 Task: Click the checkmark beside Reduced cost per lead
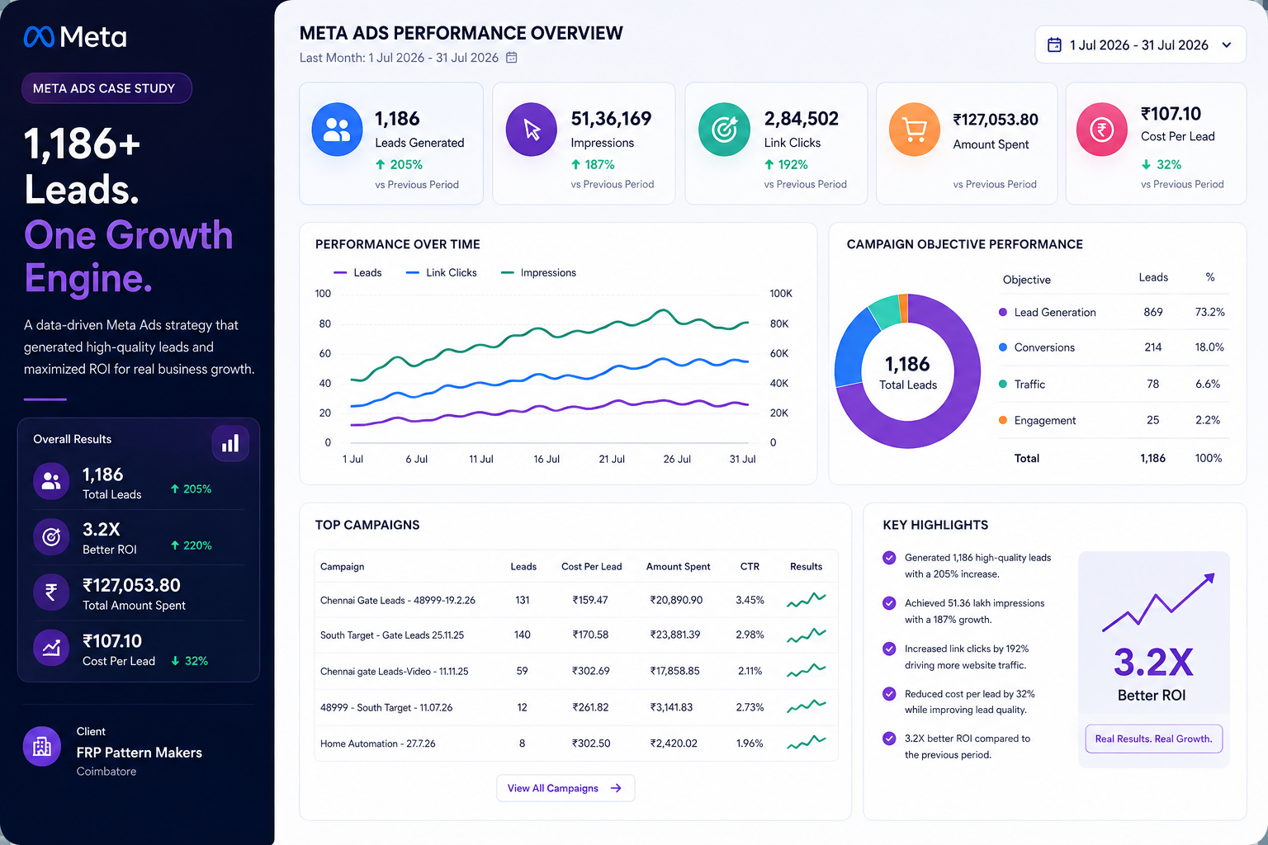[889, 694]
